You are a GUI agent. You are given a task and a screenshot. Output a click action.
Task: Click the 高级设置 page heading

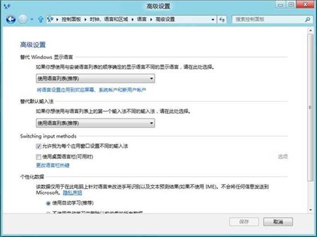coord(33,45)
